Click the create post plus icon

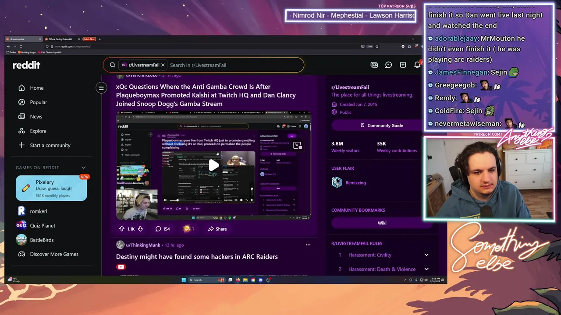coord(403,65)
